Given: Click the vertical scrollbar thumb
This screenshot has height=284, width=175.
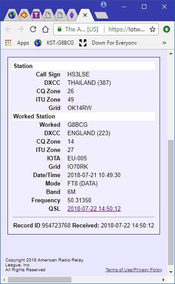Looking at the screenshot, I should [171, 202].
